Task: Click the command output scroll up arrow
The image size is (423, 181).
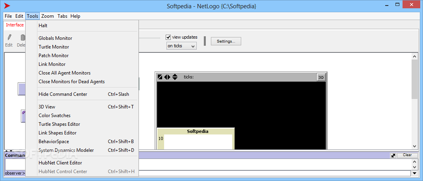Action: pyautogui.click(x=415, y=162)
